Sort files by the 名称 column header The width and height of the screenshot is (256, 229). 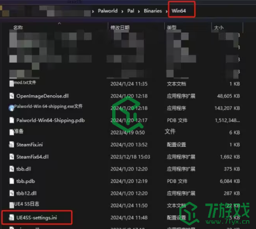point(18,28)
